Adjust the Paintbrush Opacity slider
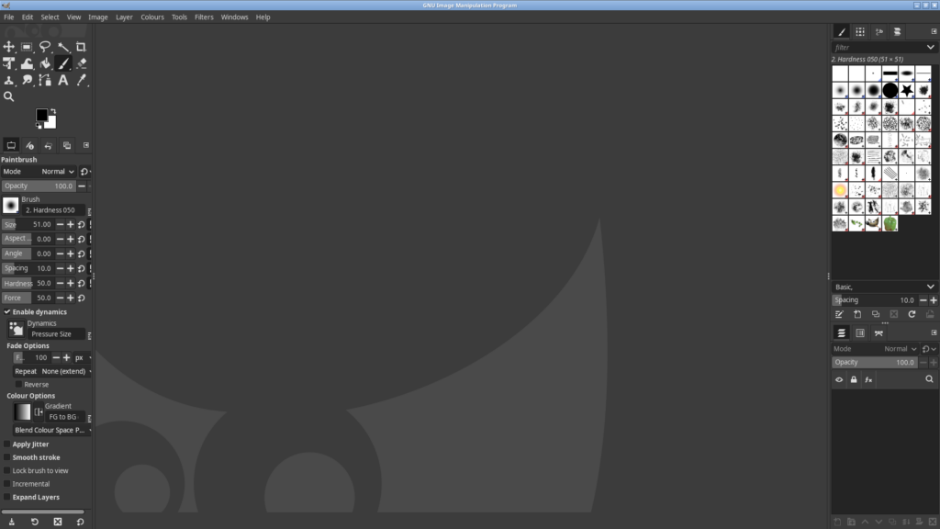Image resolution: width=940 pixels, height=529 pixels. click(x=39, y=186)
